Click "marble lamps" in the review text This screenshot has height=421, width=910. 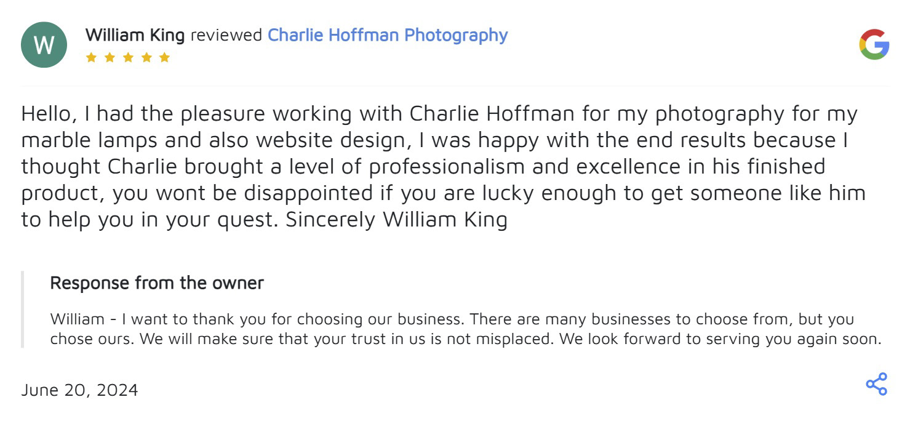tap(89, 140)
